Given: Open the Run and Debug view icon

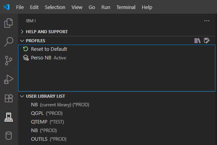Looking at the screenshot, I should [9, 79].
